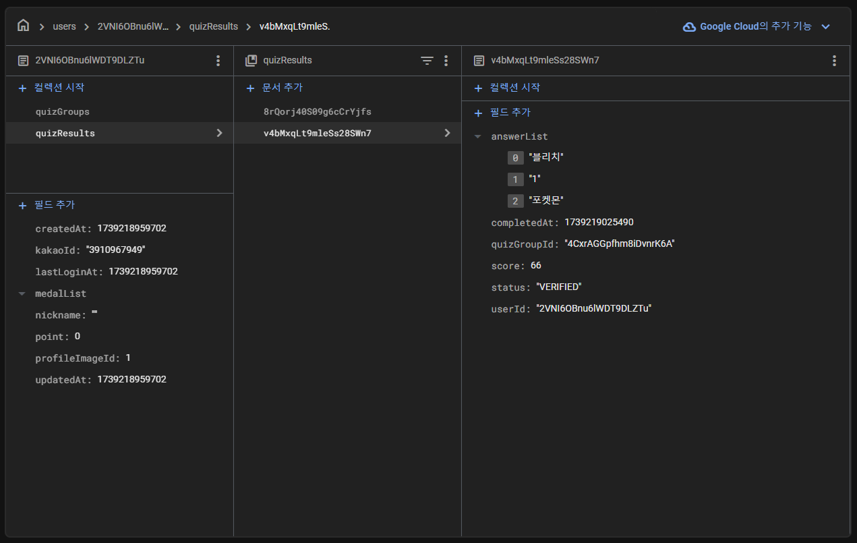Open more options menu for quizResults collection
The height and width of the screenshot is (543, 857).
pyautogui.click(x=446, y=61)
